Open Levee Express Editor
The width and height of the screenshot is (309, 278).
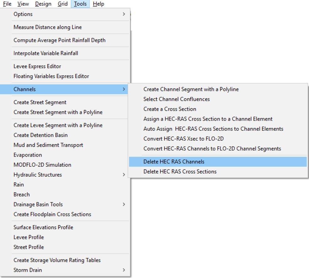(x=37, y=66)
